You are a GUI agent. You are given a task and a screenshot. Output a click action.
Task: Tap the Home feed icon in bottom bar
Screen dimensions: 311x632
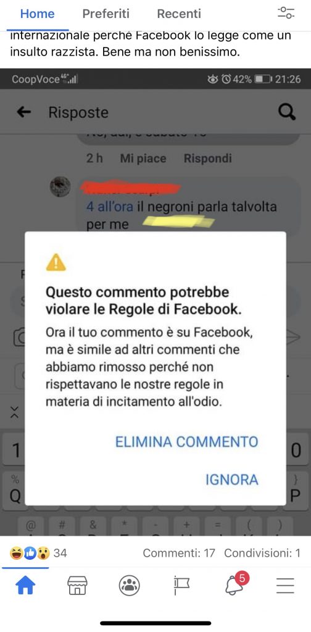(25, 585)
